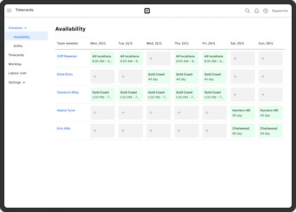The height and width of the screenshot is (212, 296).
Task: Open Timecards in the sidebar
Action: coord(16,55)
